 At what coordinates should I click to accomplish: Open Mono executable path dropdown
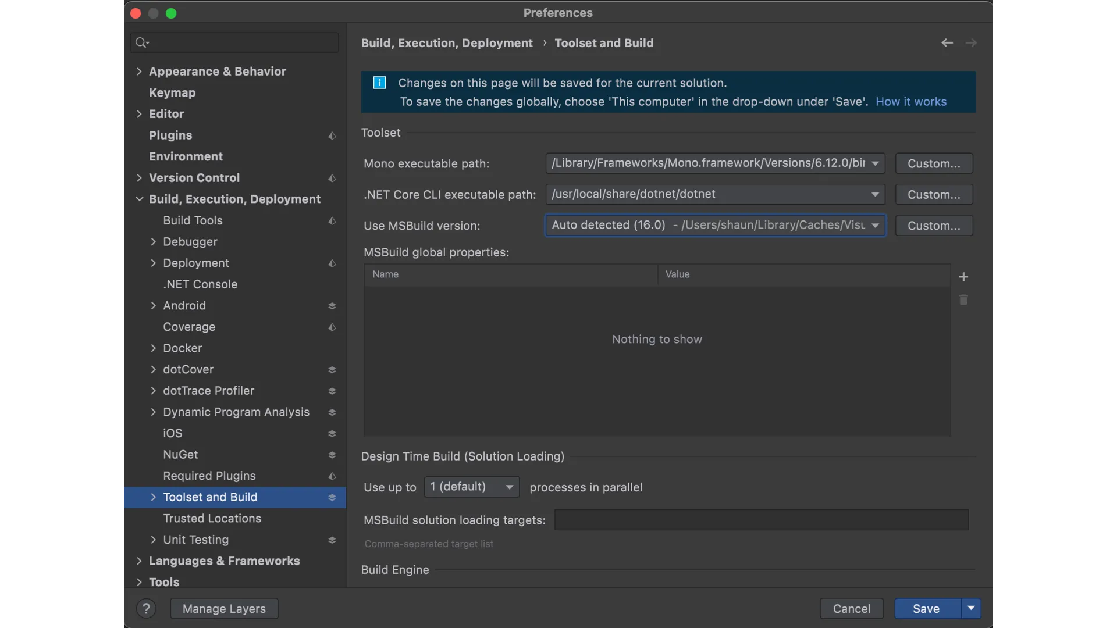point(875,163)
